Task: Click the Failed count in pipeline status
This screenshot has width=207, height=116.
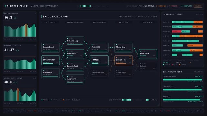Action: (173, 6)
